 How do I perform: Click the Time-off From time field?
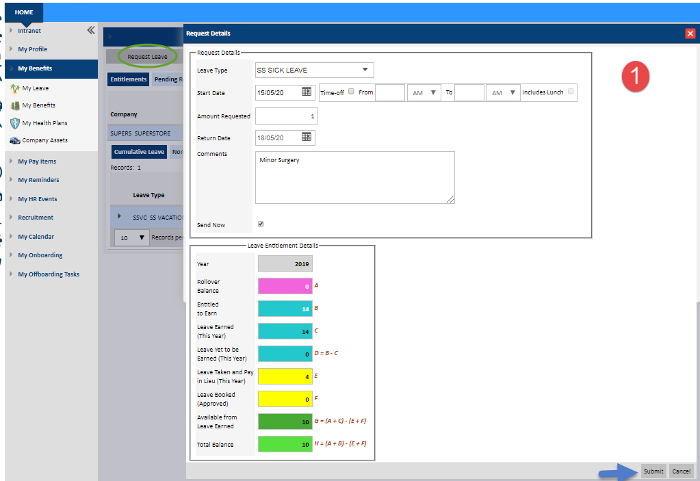tap(390, 92)
